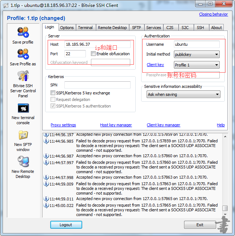Image resolution: width=235 pixels, height=236 pixels.
Task: Toggle SSPI/Kerberos 5 authentication checkbox
Action: click(x=53, y=106)
